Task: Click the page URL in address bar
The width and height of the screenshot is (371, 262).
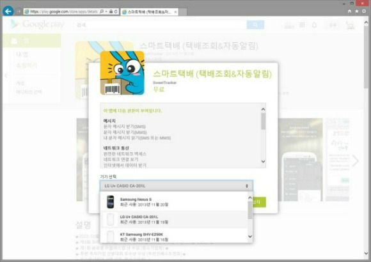Action: 64,12
